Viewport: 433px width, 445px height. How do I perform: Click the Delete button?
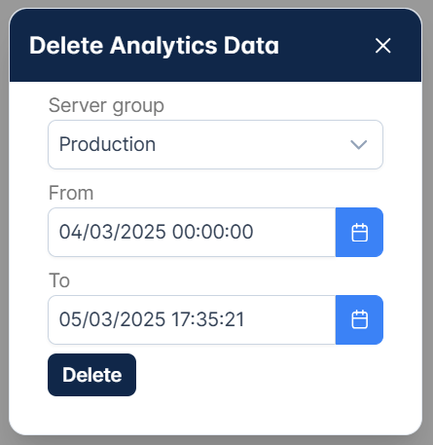91,375
